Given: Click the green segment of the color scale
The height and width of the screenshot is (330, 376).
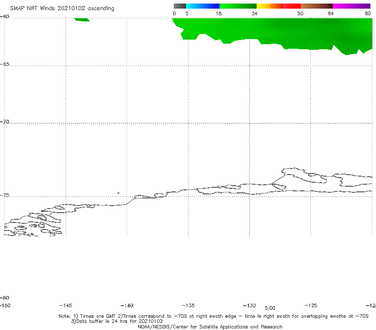Looking at the screenshot, I should click(x=238, y=6).
